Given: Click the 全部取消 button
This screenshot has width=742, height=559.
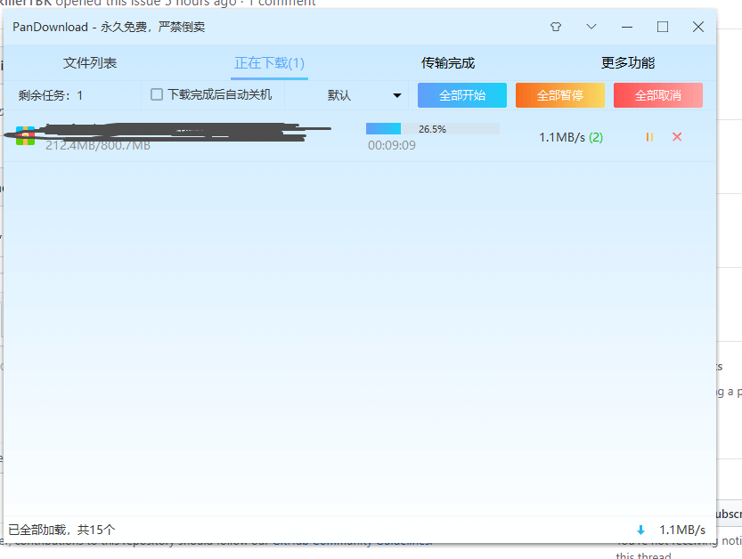Looking at the screenshot, I should coord(657,94).
